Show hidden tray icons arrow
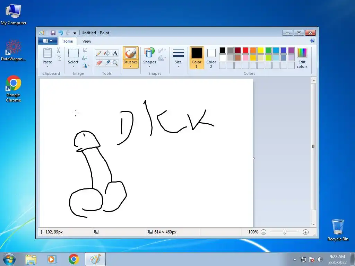355x266 pixels. tap(295, 259)
